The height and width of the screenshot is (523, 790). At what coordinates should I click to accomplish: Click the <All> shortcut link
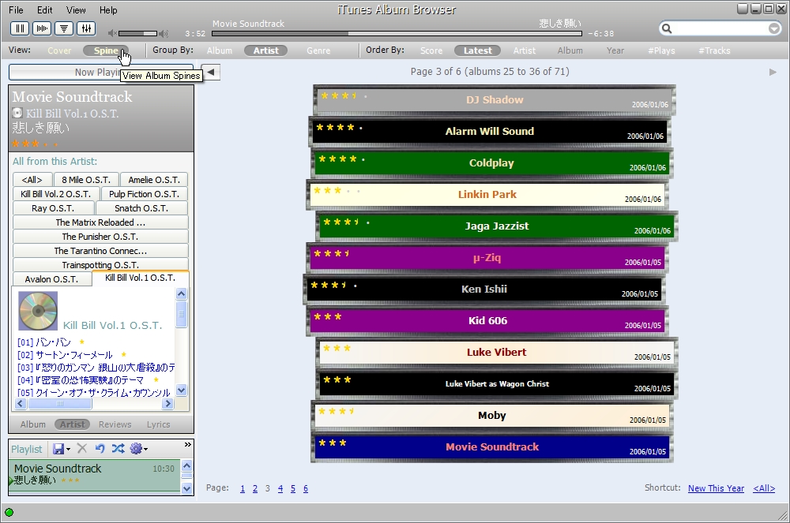click(764, 488)
